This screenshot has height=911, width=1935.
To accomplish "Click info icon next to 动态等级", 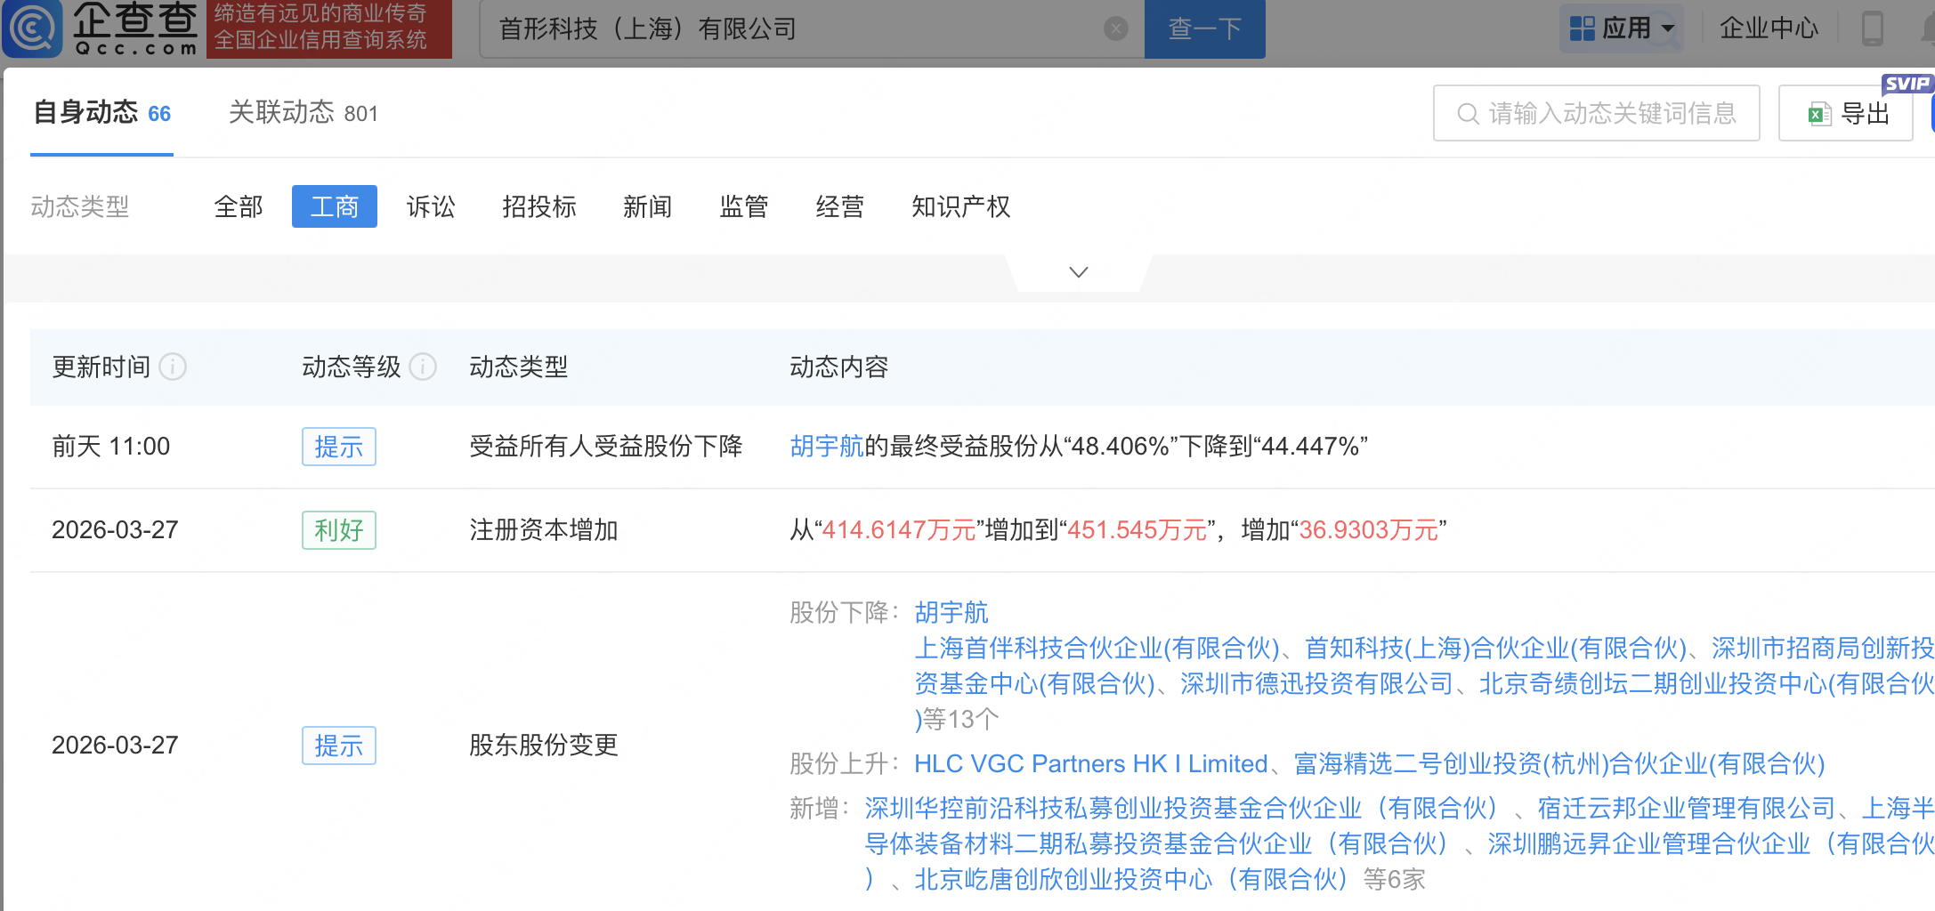I will pyautogui.click(x=423, y=367).
